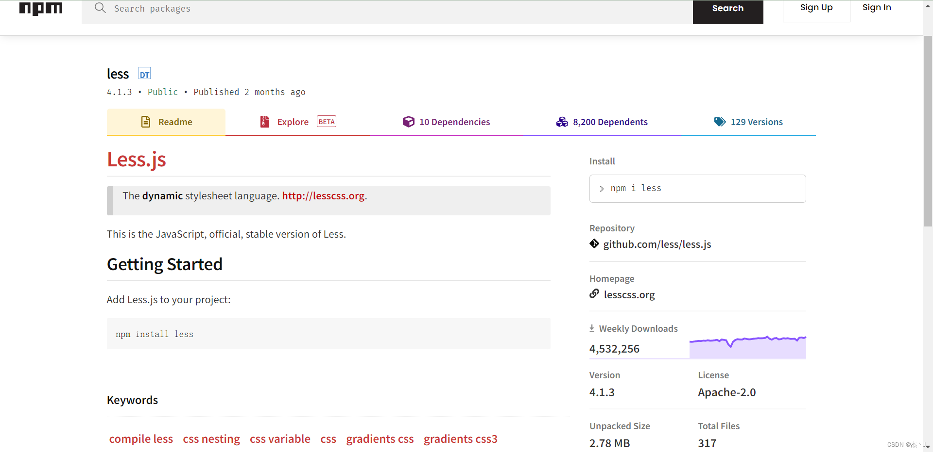The image size is (933, 452).
Task: Click the 317 total files value
Action: point(707,443)
